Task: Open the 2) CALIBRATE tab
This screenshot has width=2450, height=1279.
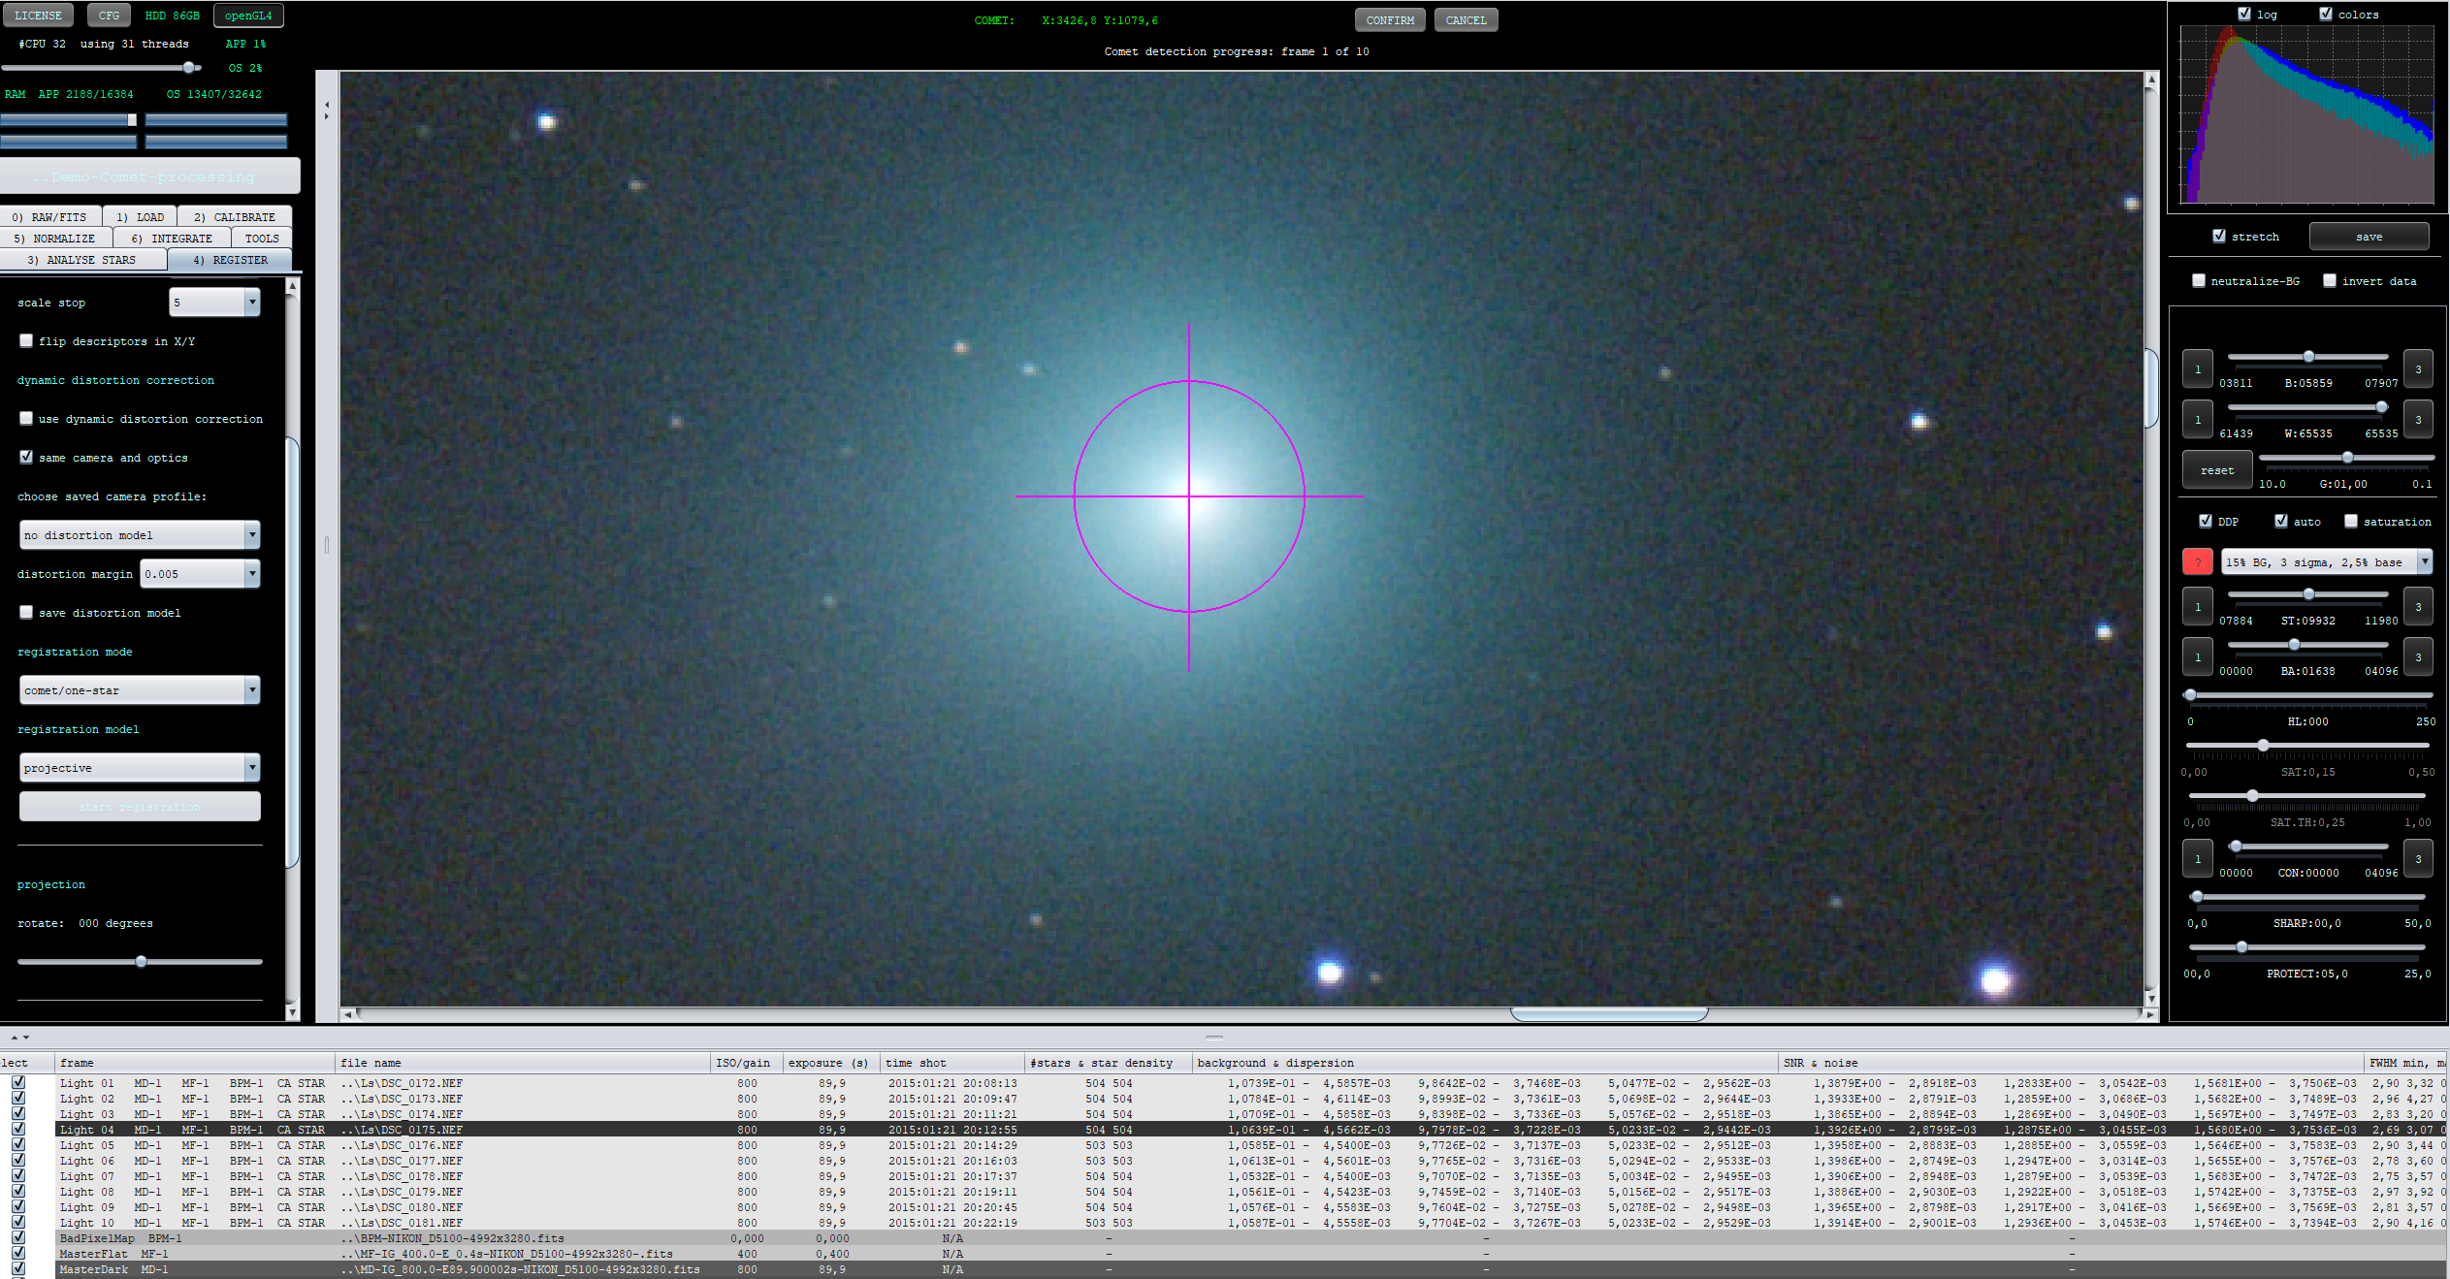Action: point(234,217)
